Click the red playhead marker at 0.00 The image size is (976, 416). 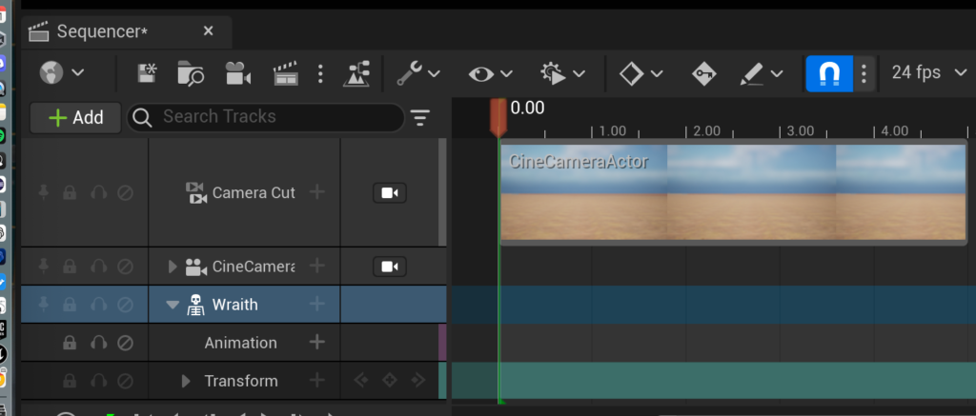coord(498,118)
